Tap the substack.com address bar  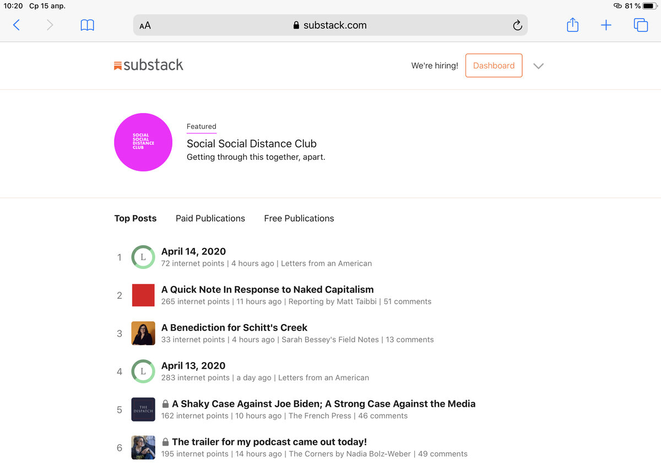click(x=330, y=25)
